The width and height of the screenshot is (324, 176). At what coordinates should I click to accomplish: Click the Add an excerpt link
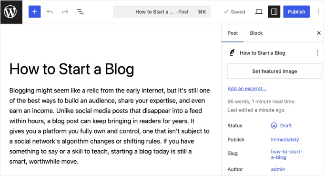pyautogui.click(x=247, y=89)
